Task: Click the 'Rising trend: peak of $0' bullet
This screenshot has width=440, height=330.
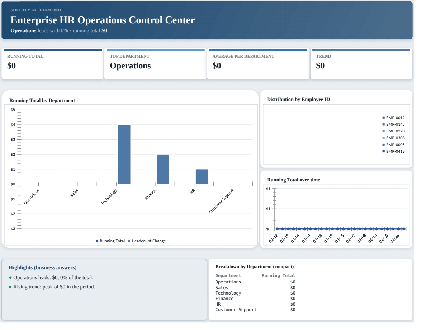Action: (52, 287)
